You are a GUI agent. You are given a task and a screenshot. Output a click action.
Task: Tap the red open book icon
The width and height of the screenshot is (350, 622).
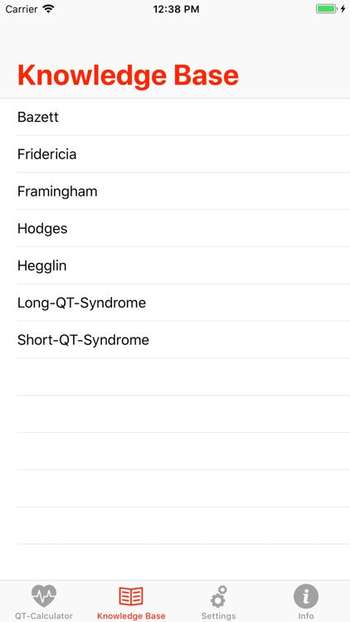click(131, 596)
